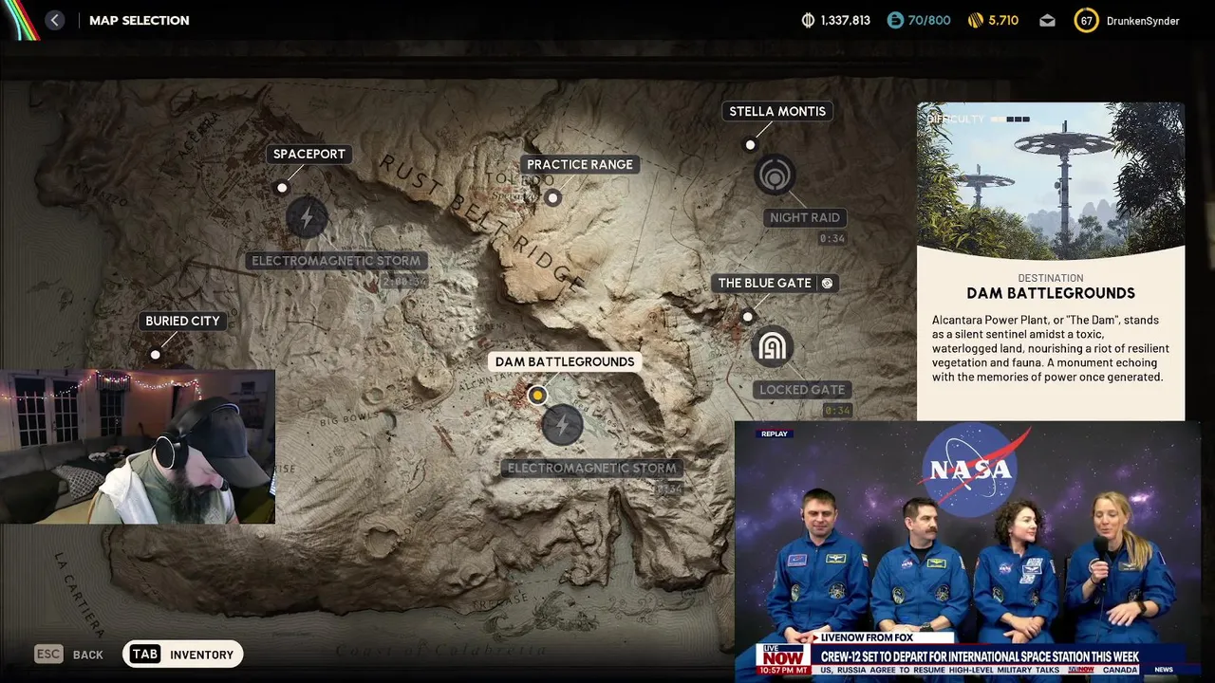
Task: Choose the Dam Battlegrounds label
Action: click(x=565, y=361)
